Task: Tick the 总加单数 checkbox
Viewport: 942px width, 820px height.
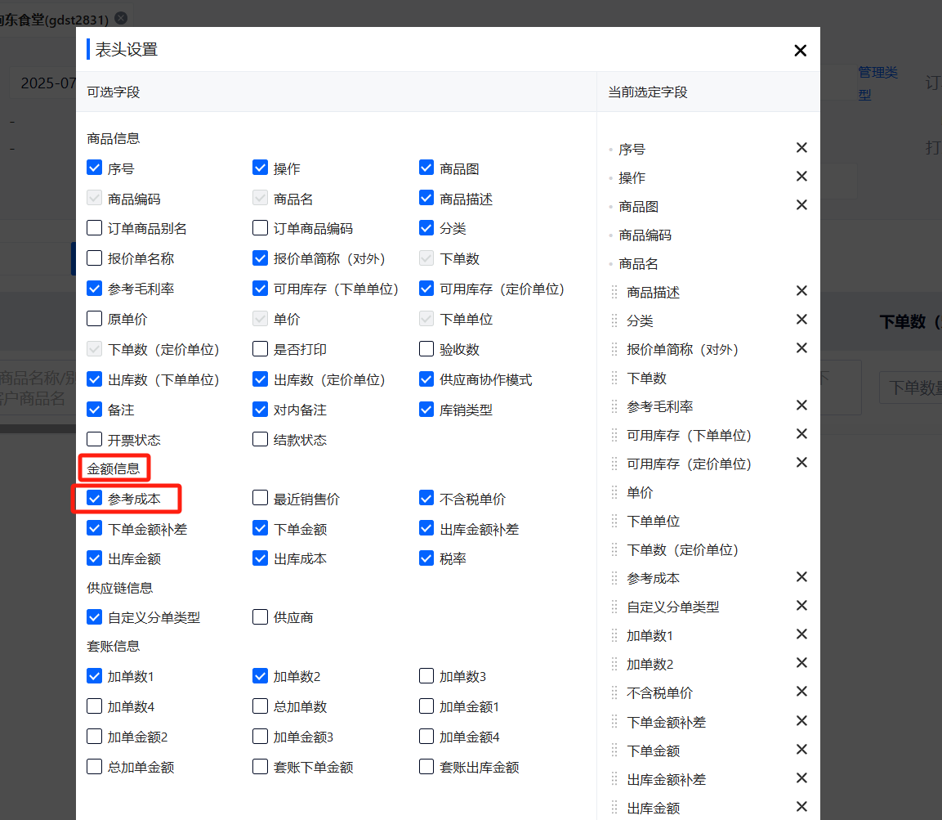Action: point(260,706)
